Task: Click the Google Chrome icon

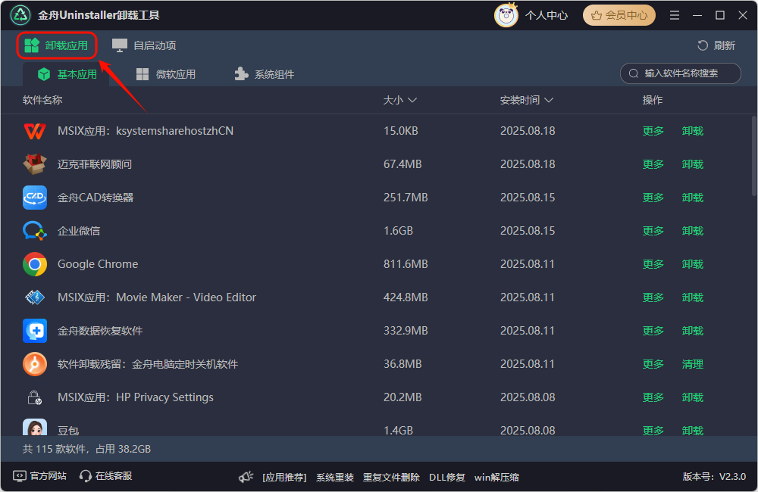Action: 35,264
